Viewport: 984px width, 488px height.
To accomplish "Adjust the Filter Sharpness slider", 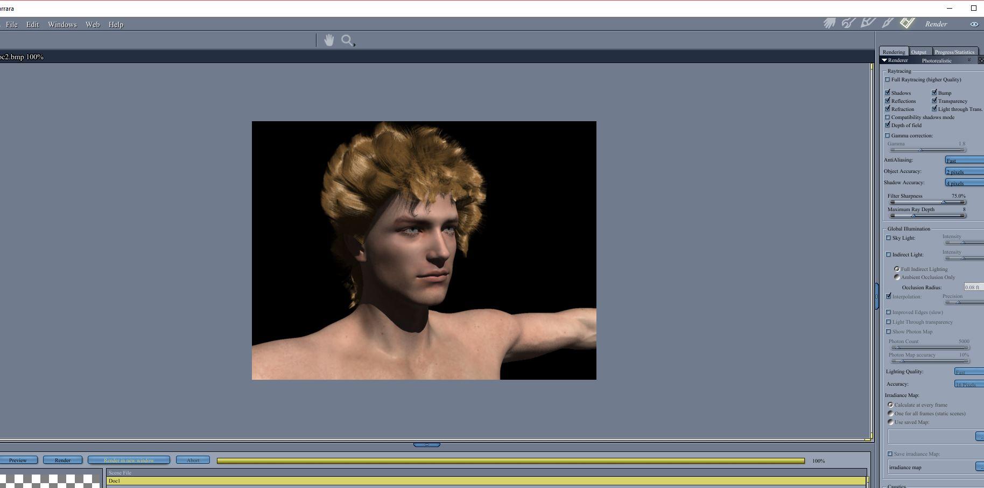I will coord(927,202).
